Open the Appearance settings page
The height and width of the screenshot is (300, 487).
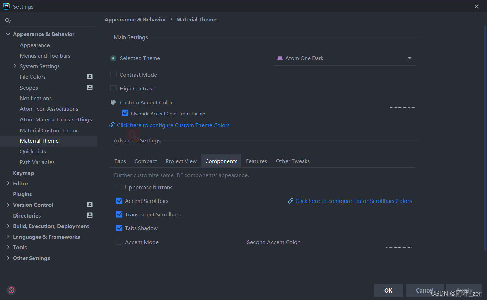pyautogui.click(x=35, y=45)
